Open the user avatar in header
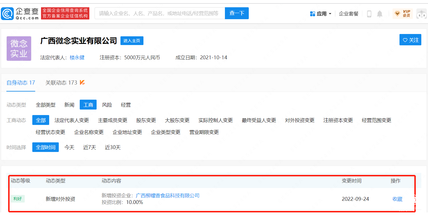The height and width of the screenshot is (215, 428). pos(422,14)
